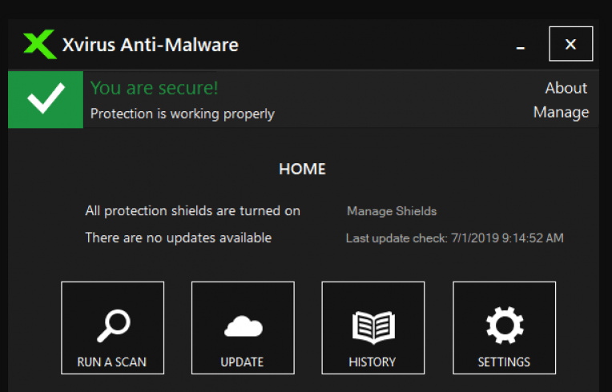
Task: Click the "You are secure!" status text
Action: (155, 88)
